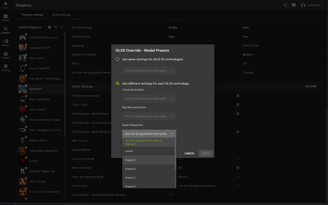Image resolution: width=328 pixels, height=205 pixels.
Task: Select 'Use same settings for all DLSS technologies'
Action: click(118, 59)
